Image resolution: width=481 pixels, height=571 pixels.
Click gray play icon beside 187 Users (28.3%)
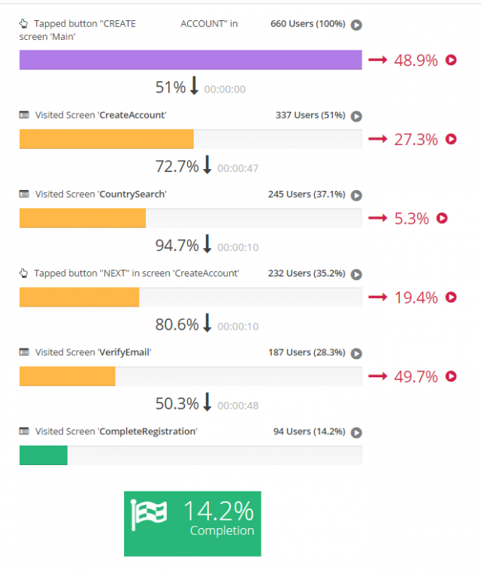[357, 353]
